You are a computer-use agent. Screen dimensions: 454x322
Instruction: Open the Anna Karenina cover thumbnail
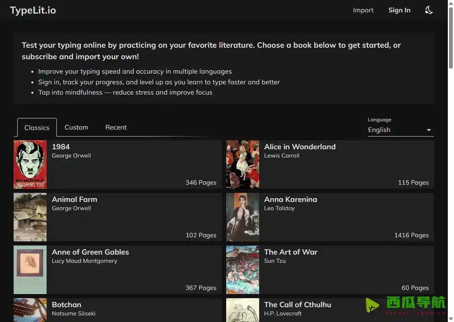(243, 217)
